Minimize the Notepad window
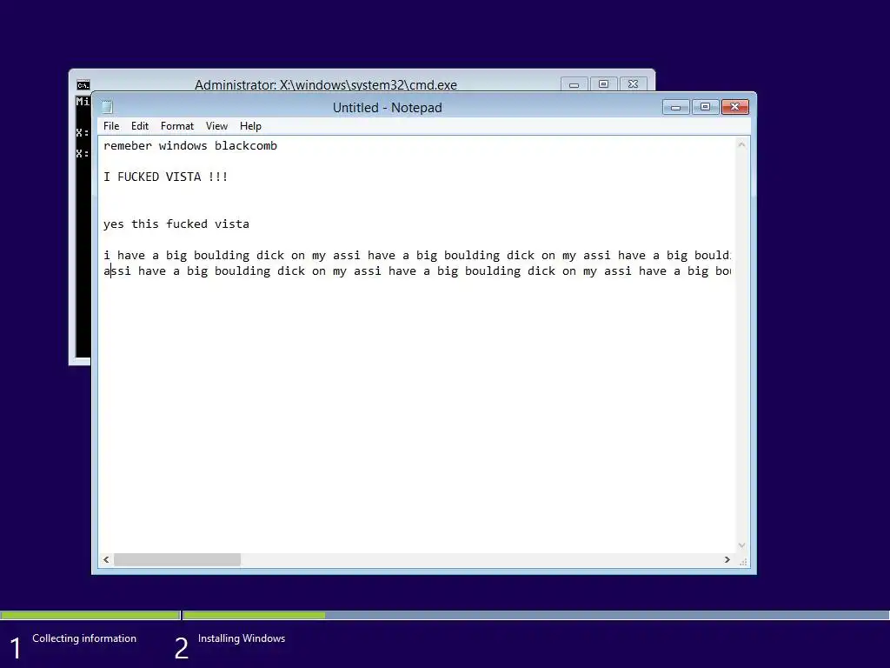The height and width of the screenshot is (668, 890). tap(675, 107)
